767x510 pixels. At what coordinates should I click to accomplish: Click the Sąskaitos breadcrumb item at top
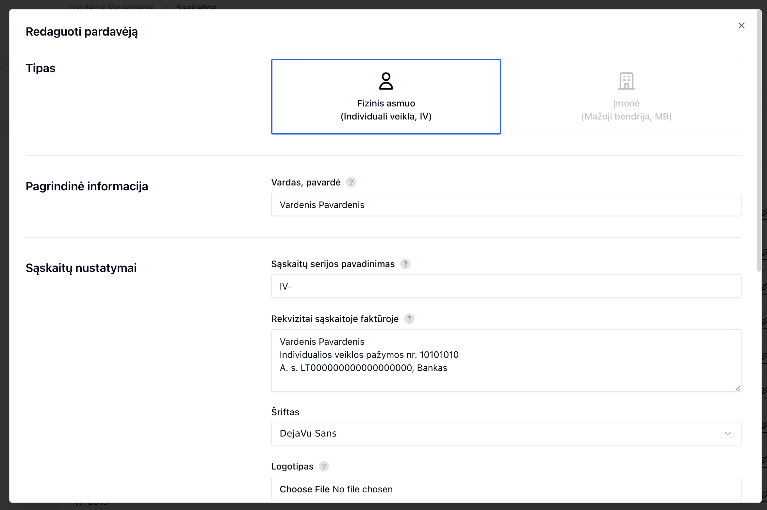tap(196, 7)
